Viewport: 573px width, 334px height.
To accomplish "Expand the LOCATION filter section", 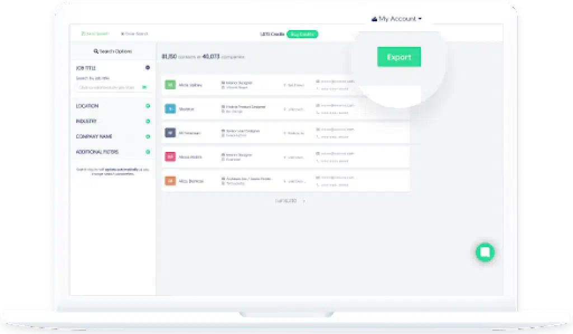I will coord(112,106).
